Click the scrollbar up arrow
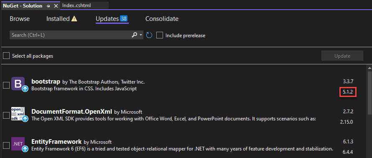Image resolution: width=372 pixels, height=158 pixels. (x=369, y=68)
